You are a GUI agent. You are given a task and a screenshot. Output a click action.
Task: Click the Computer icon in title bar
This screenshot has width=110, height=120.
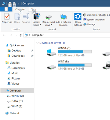click(4, 4)
